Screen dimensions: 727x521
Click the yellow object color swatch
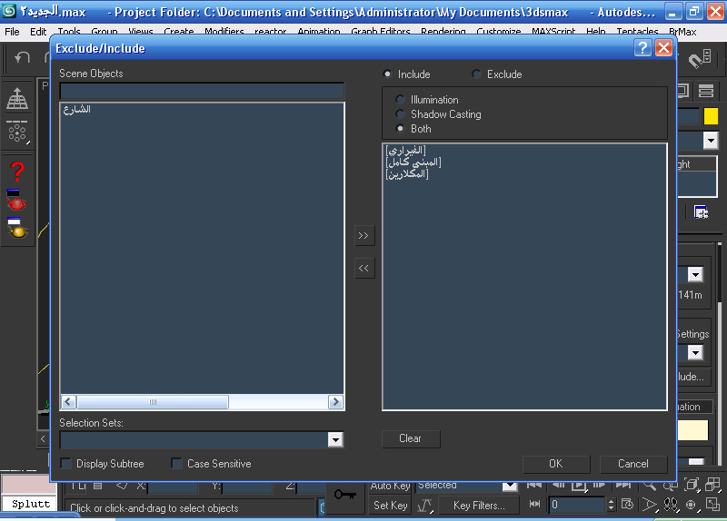[x=711, y=116]
